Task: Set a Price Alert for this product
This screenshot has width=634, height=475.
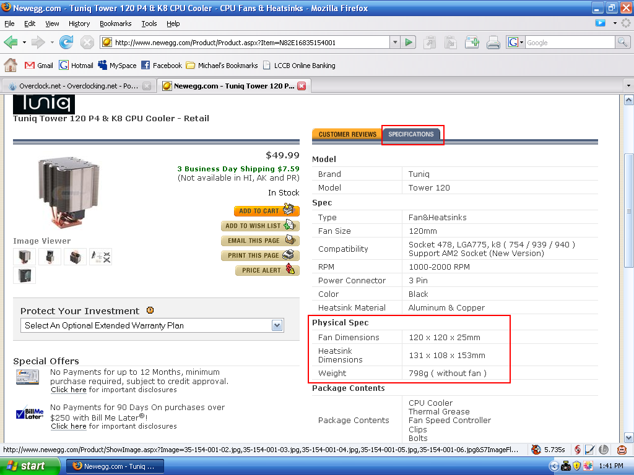Action: tap(267, 270)
